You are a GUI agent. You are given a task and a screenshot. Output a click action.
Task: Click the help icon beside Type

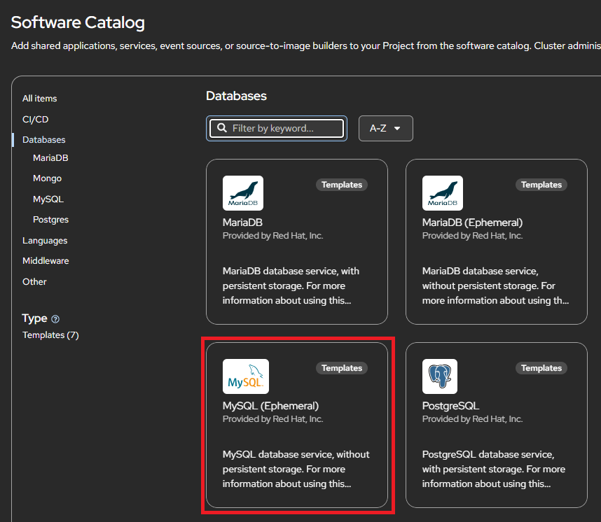click(x=55, y=319)
